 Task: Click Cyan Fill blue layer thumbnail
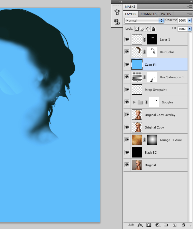point(137,64)
